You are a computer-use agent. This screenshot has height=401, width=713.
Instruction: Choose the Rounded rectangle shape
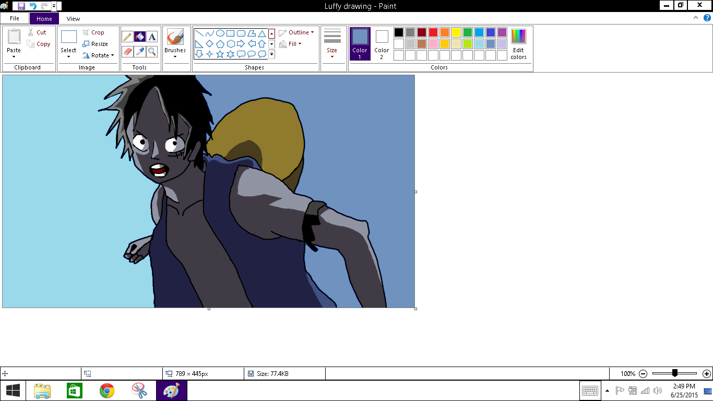coord(241,33)
